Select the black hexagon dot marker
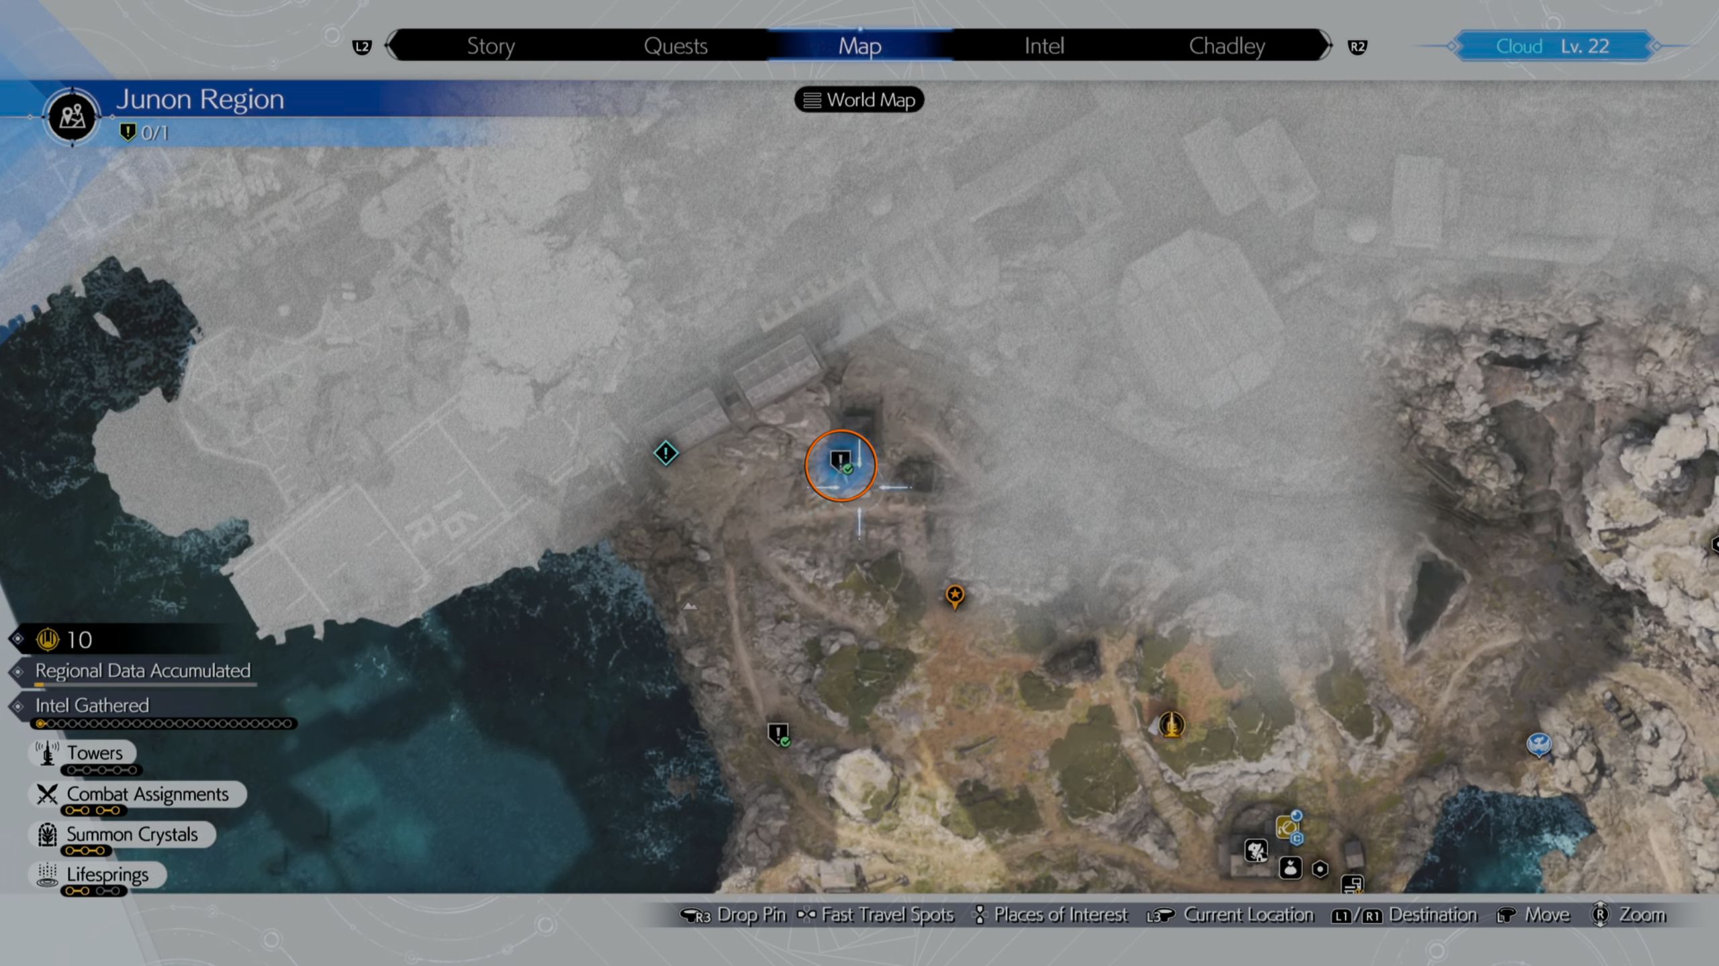Screen dimensions: 1719x966 click(1319, 869)
